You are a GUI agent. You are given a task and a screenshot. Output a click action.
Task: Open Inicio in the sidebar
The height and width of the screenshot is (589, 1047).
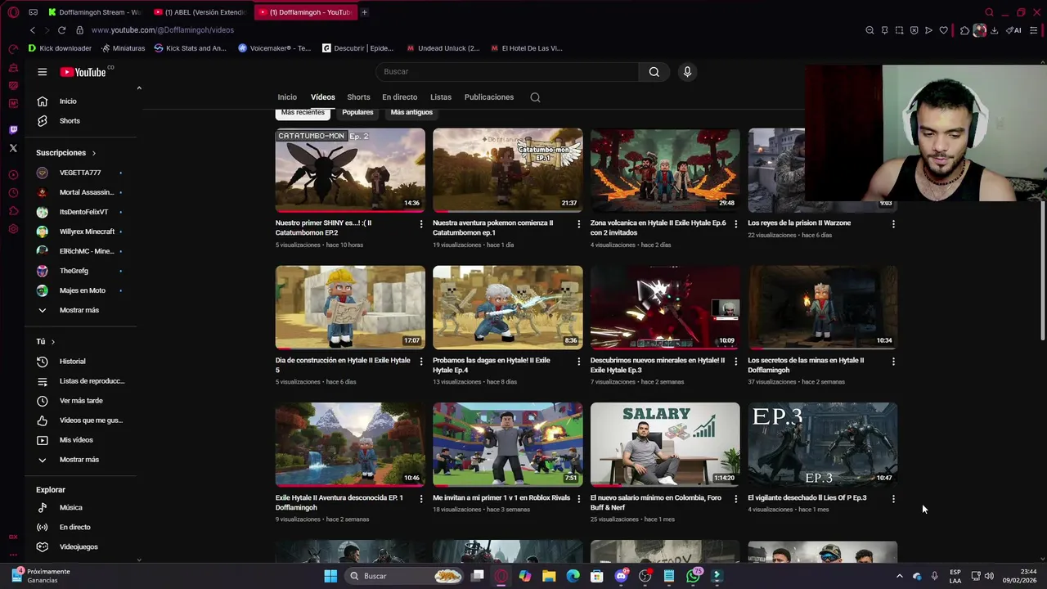[82, 101]
